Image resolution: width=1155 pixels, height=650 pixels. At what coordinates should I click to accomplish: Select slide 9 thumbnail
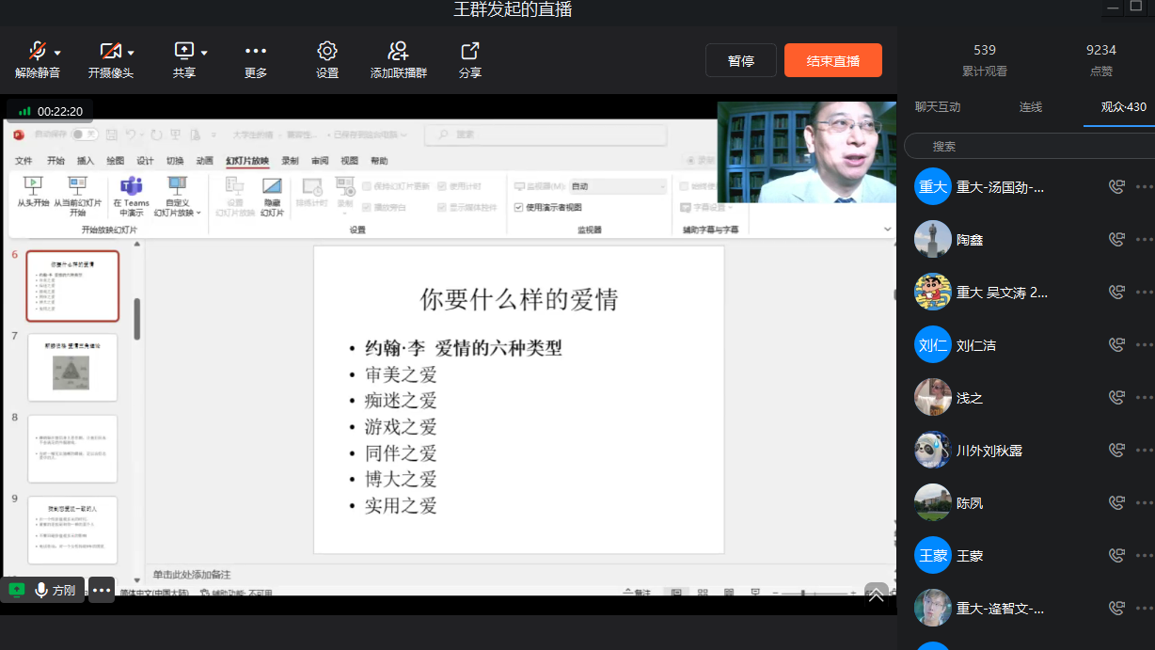[x=72, y=530]
